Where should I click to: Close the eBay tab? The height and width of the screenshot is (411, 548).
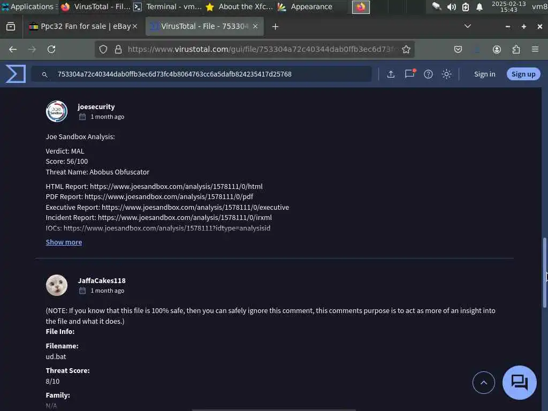(x=135, y=26)
